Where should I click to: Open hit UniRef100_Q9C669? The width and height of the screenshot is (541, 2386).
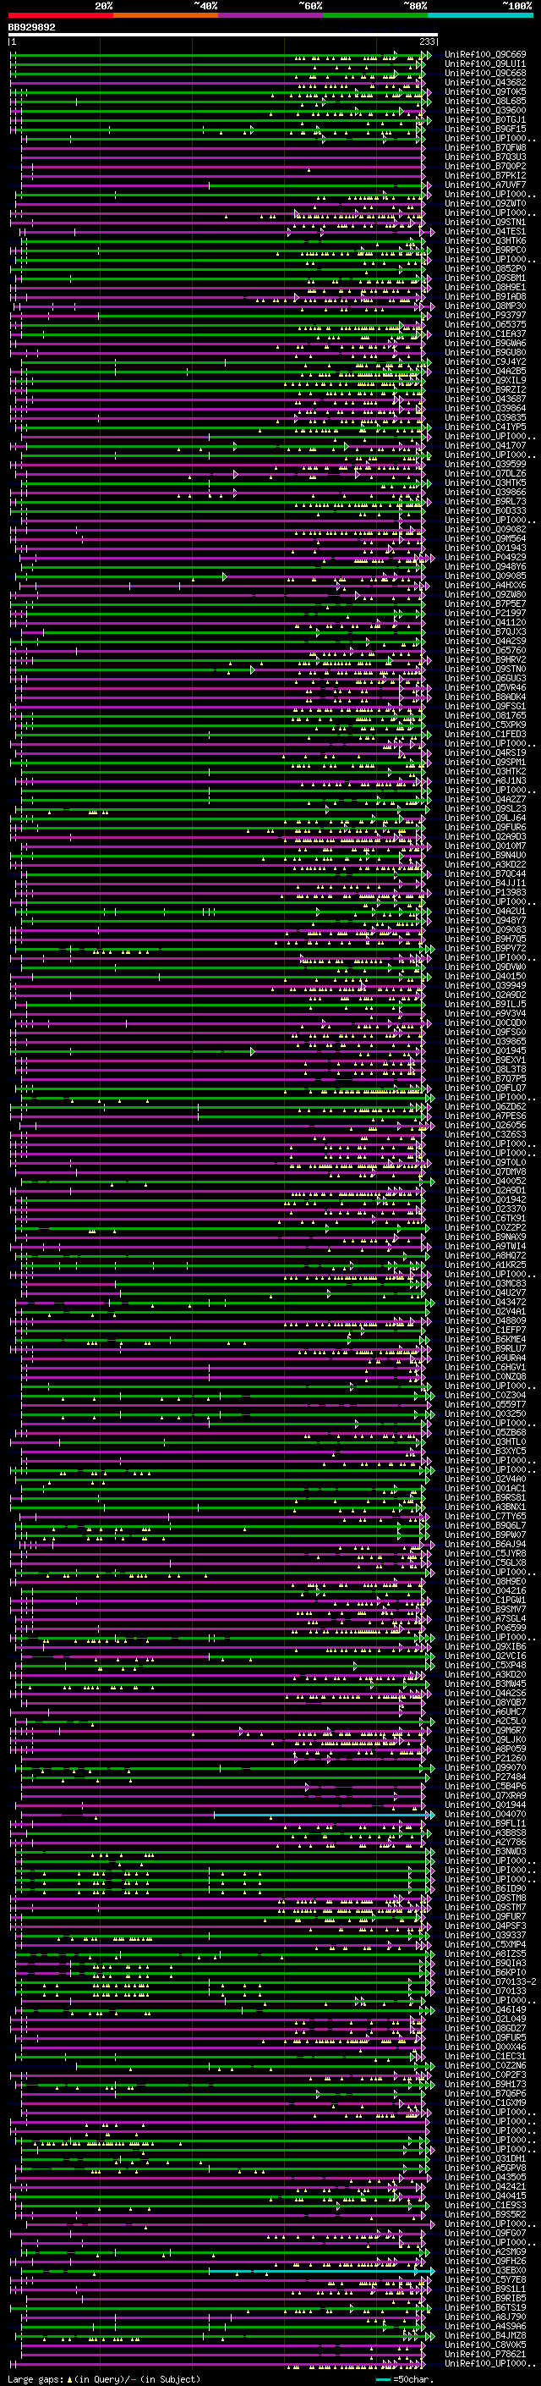click(484, 55)
